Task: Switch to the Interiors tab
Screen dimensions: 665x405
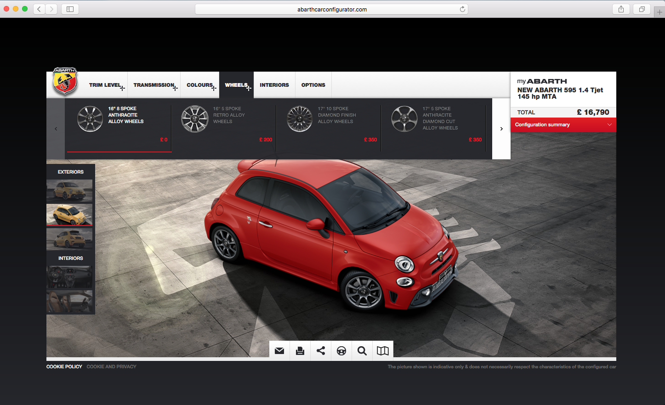Action: click(x=274, y=85)
